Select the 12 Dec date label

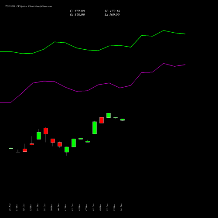pyautogui.click(x=73, y=208)
